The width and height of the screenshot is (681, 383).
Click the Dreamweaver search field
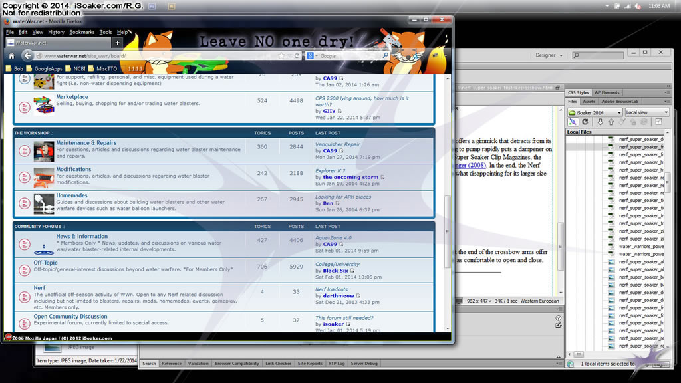tap(598, 55)
